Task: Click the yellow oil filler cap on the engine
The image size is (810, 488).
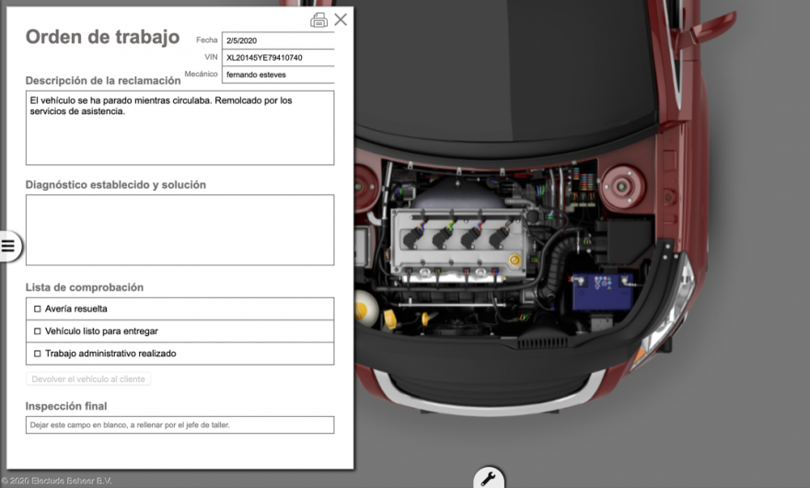Action: (x=515, y=261)
